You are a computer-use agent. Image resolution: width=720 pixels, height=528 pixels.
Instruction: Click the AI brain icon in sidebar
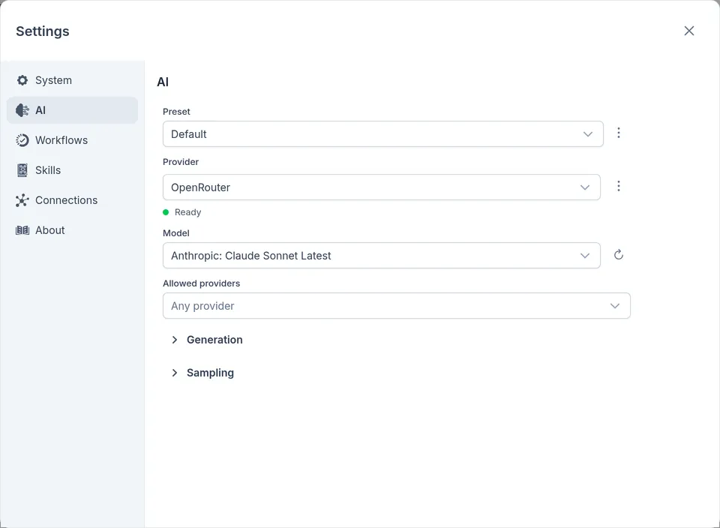pyautogui.click(x=22, y=110)
